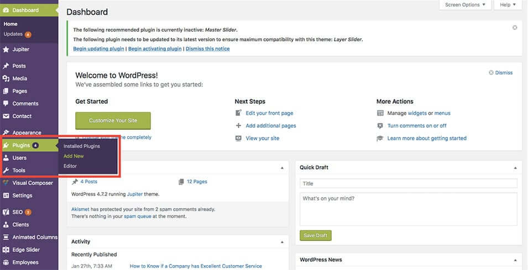Screen dimensions: 528x270
Task: Click Learn more about getting started
Action: [427, 138]
